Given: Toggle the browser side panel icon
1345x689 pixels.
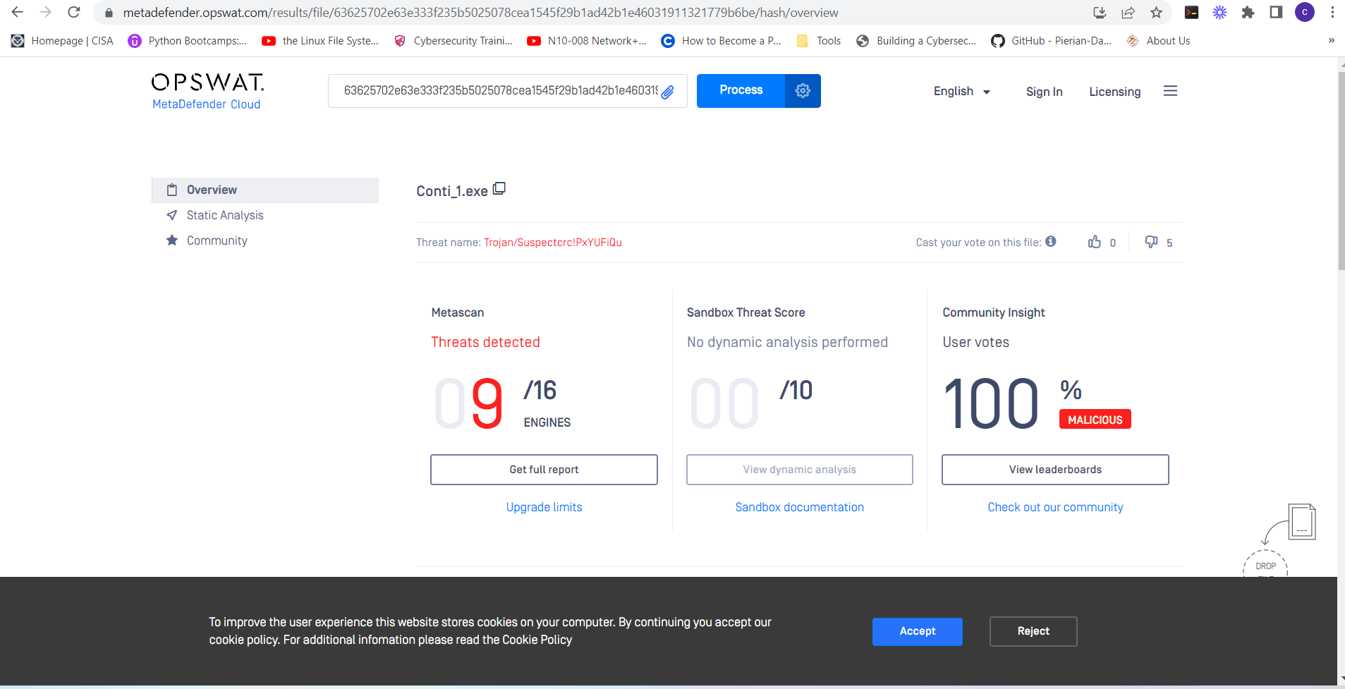Looking at the screenshot, I should (1276, 12).
